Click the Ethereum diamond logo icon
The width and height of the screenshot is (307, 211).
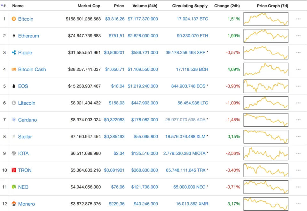point(14,35)
